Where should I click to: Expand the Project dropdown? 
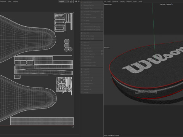click(64, 2)
